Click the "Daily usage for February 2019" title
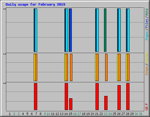This screenshot has height=117, width=150. pyautogui.click(x=35, y=4)
